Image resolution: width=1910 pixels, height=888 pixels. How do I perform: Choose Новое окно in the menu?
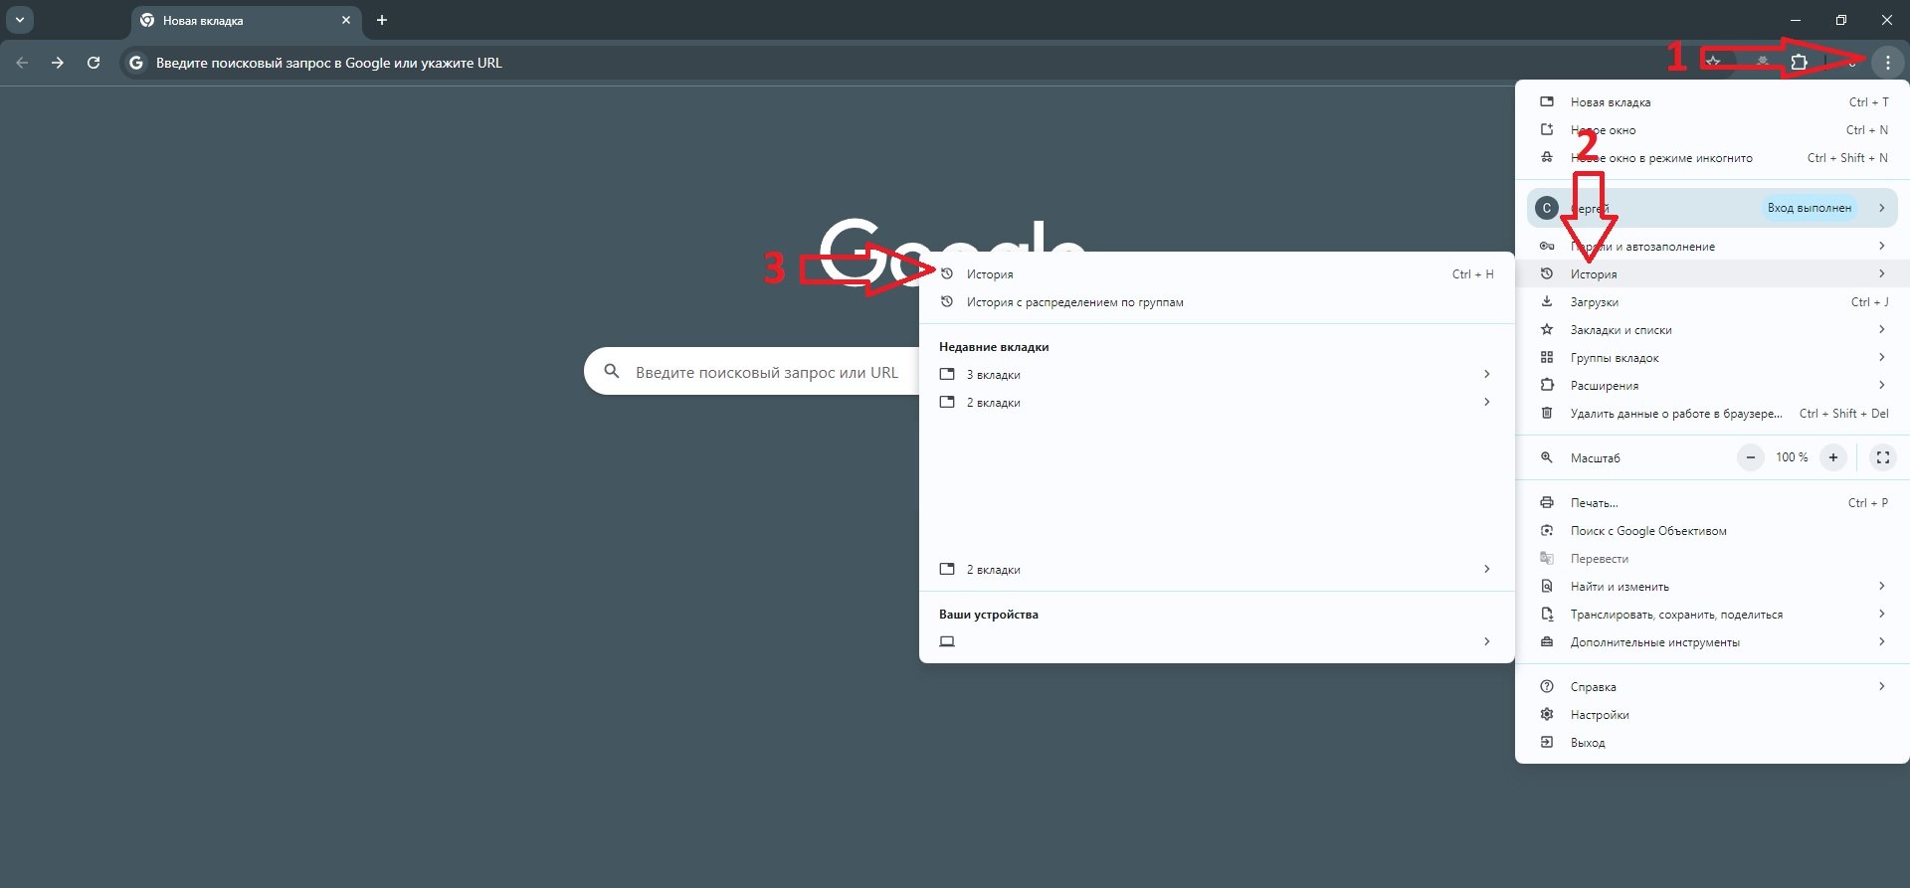(1712, 130)
